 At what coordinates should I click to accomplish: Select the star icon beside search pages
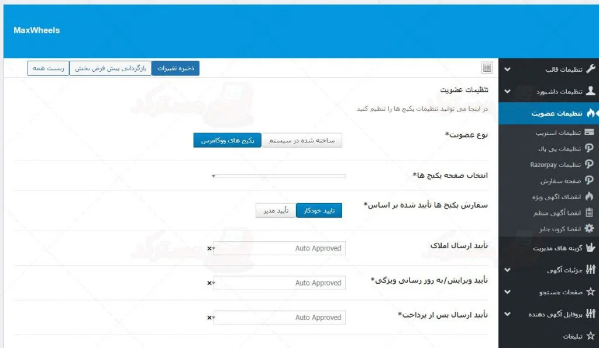[591, 292]
